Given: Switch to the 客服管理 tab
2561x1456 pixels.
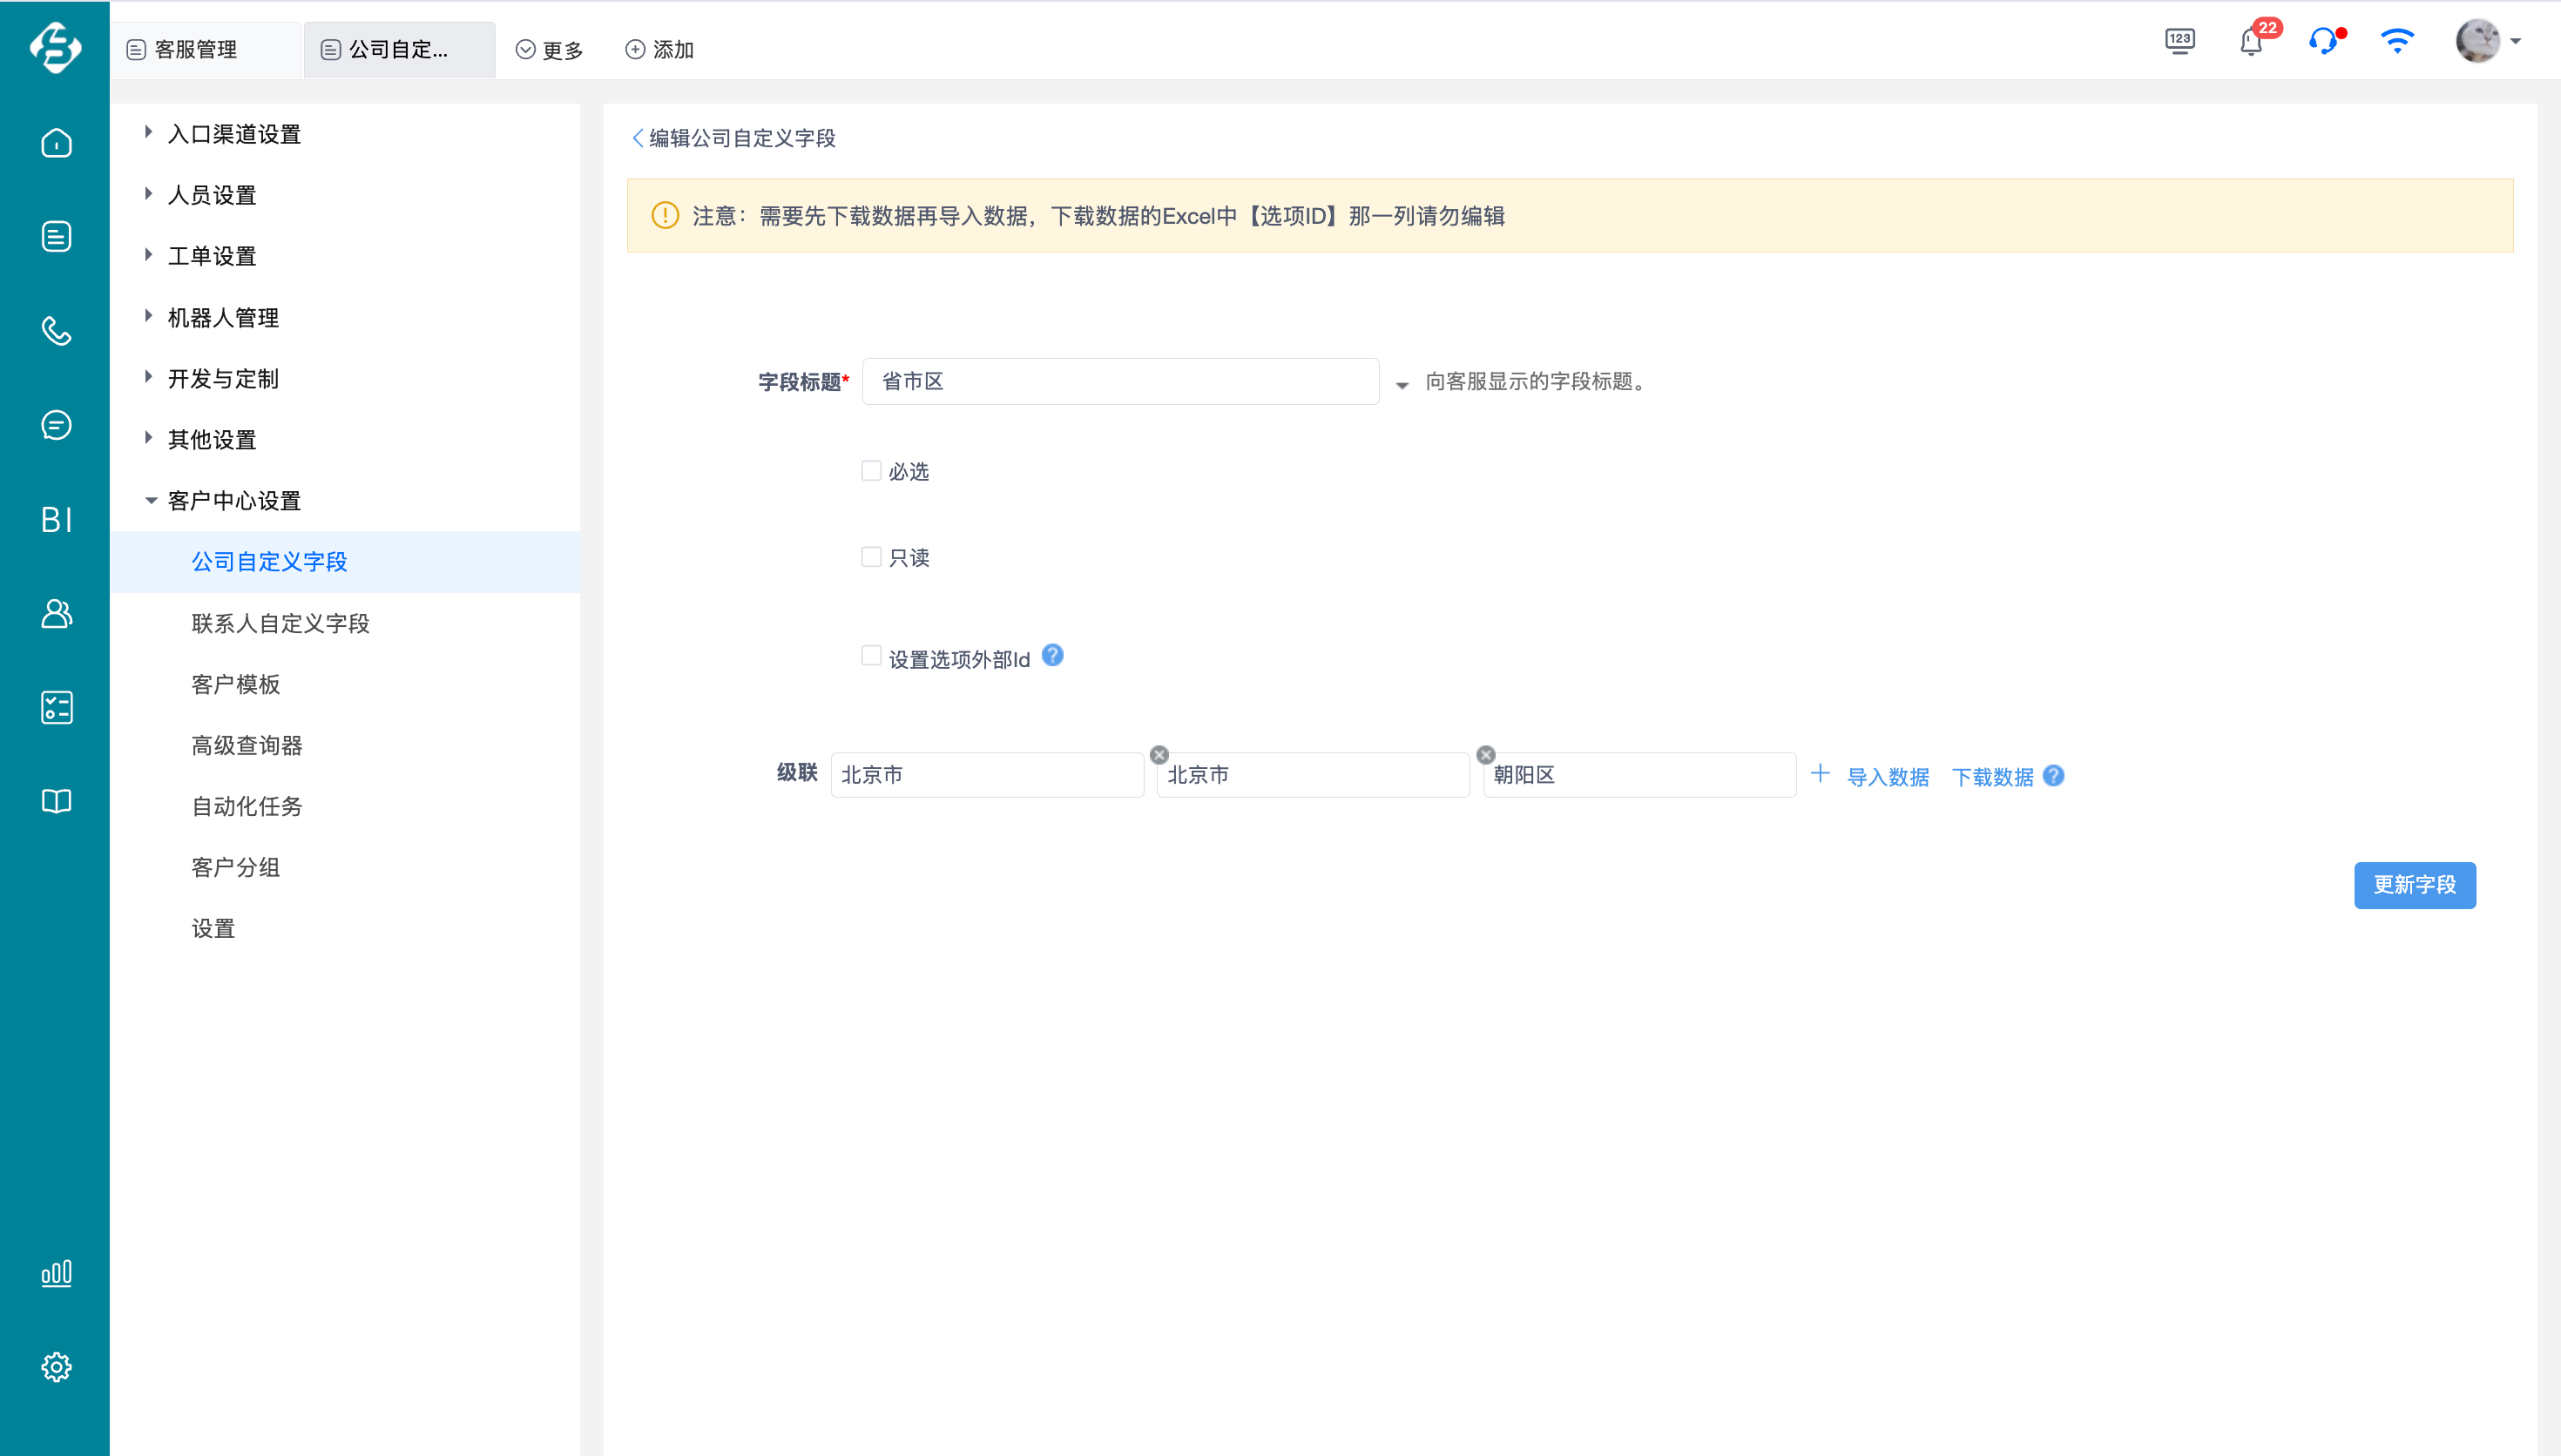Looking at the screenshot, I should [197, 50].
